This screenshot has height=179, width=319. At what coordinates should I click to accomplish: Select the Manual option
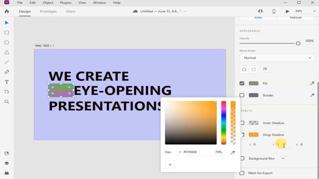[296, 18]
